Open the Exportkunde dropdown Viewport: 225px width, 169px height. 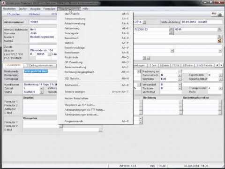point(220,75)
